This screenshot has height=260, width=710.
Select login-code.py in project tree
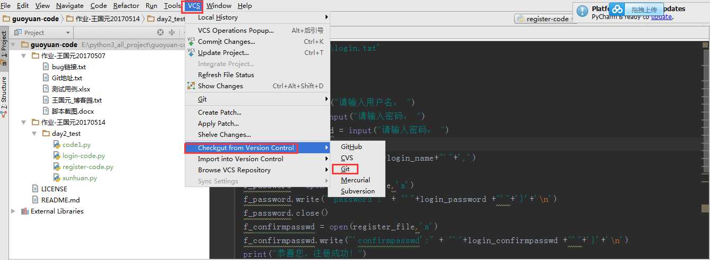tap(84, 155)
